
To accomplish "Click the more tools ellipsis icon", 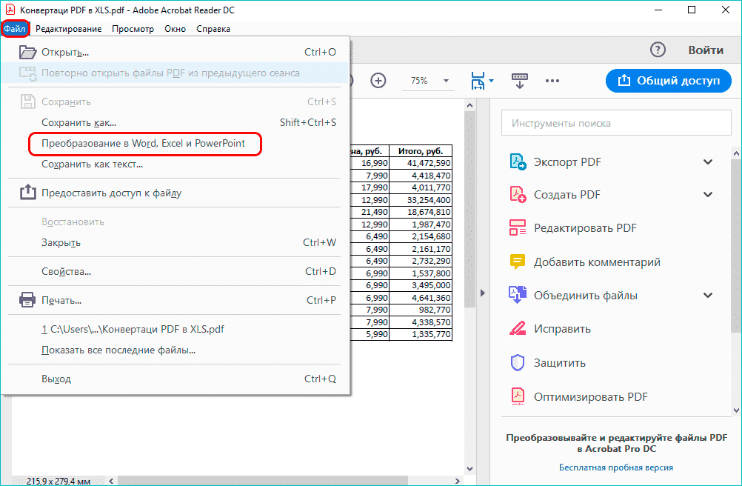I will click(x=552, y=81).
